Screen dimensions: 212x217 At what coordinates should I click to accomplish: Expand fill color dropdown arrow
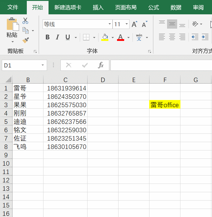pos(113,38)
